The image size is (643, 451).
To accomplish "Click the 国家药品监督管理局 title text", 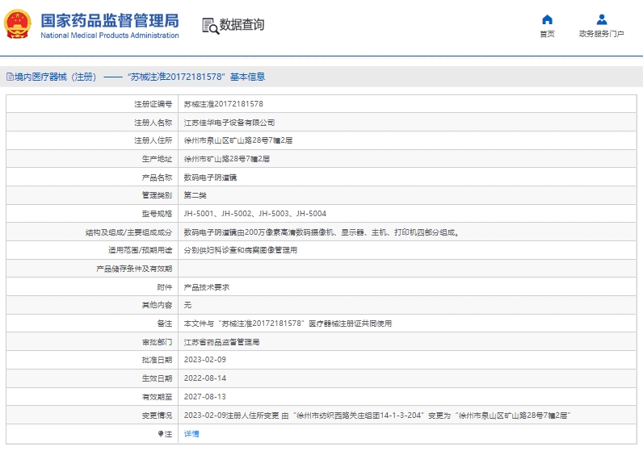I will point(109,20).
